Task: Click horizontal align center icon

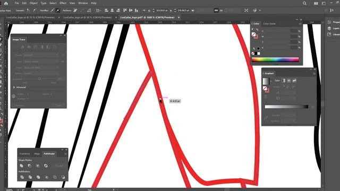Action: [112, 11]
